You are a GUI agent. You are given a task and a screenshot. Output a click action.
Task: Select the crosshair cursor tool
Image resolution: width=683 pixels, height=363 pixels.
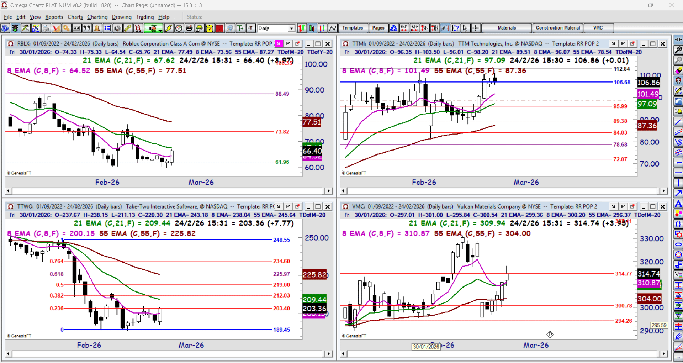point(476,28)
